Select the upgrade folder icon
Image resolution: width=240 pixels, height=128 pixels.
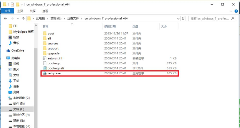[x=45, y=53]
